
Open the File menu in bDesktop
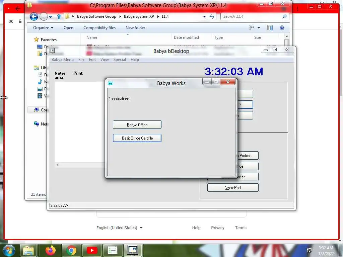coord(81,60)
